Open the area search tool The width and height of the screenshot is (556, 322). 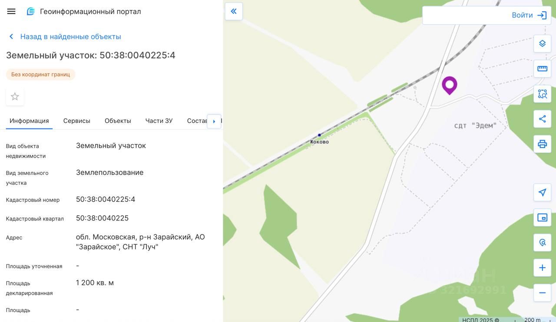coord(542,94)
